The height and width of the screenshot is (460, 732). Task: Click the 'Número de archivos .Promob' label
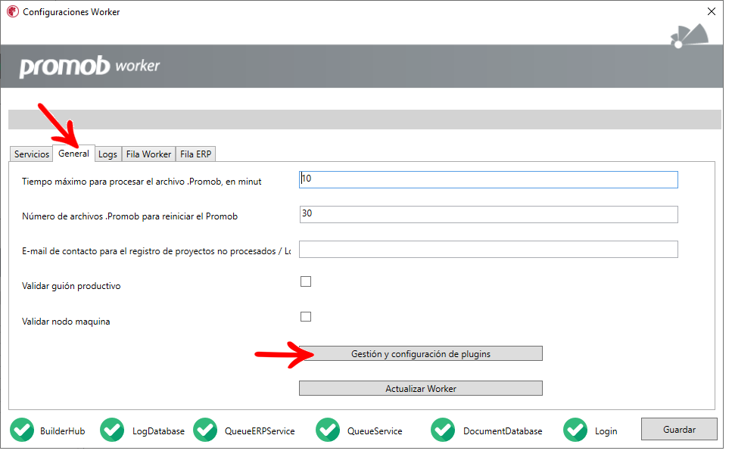click(x=129, y=216)
